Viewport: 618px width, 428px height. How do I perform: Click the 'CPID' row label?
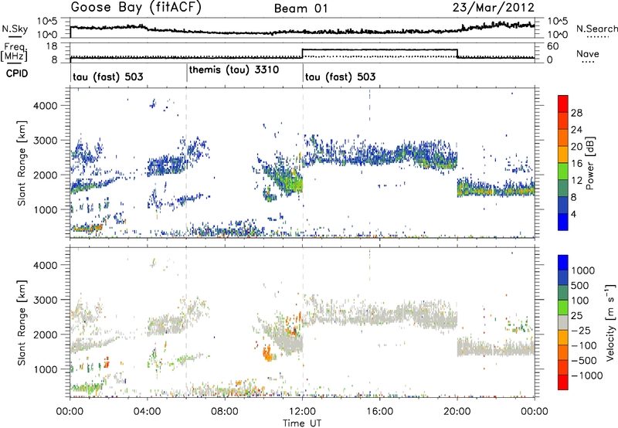point(17,73)
